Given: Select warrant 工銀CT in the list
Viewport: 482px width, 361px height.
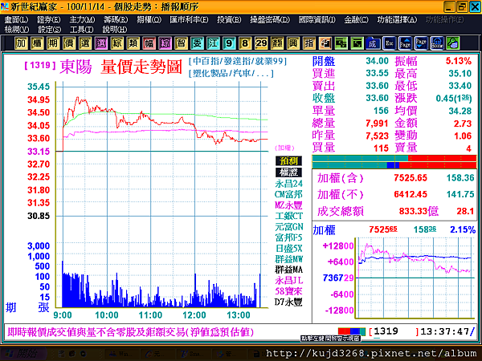Looking at the screenshot, I should click(288, 216).
